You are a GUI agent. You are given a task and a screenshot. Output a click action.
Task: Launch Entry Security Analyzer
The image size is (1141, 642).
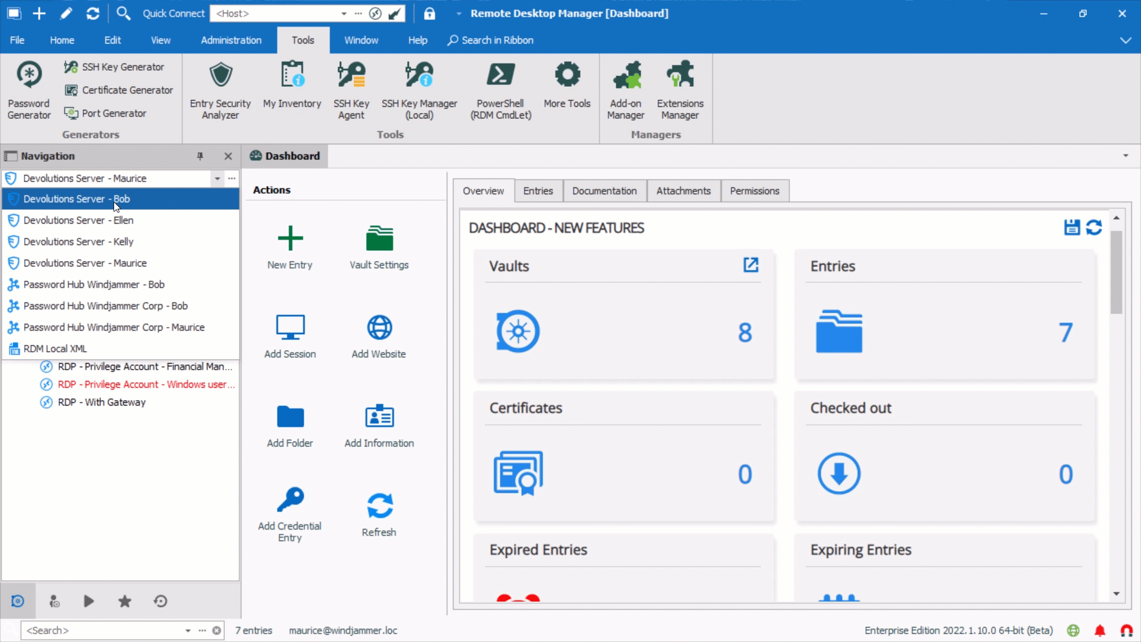[x=220, y=89]
